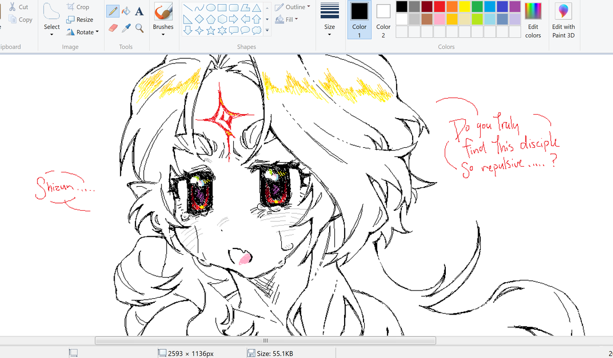Expand the Brushes dropdown arrow
The width and height of the screenshot is (613, 358).
(x=163, y=34)
